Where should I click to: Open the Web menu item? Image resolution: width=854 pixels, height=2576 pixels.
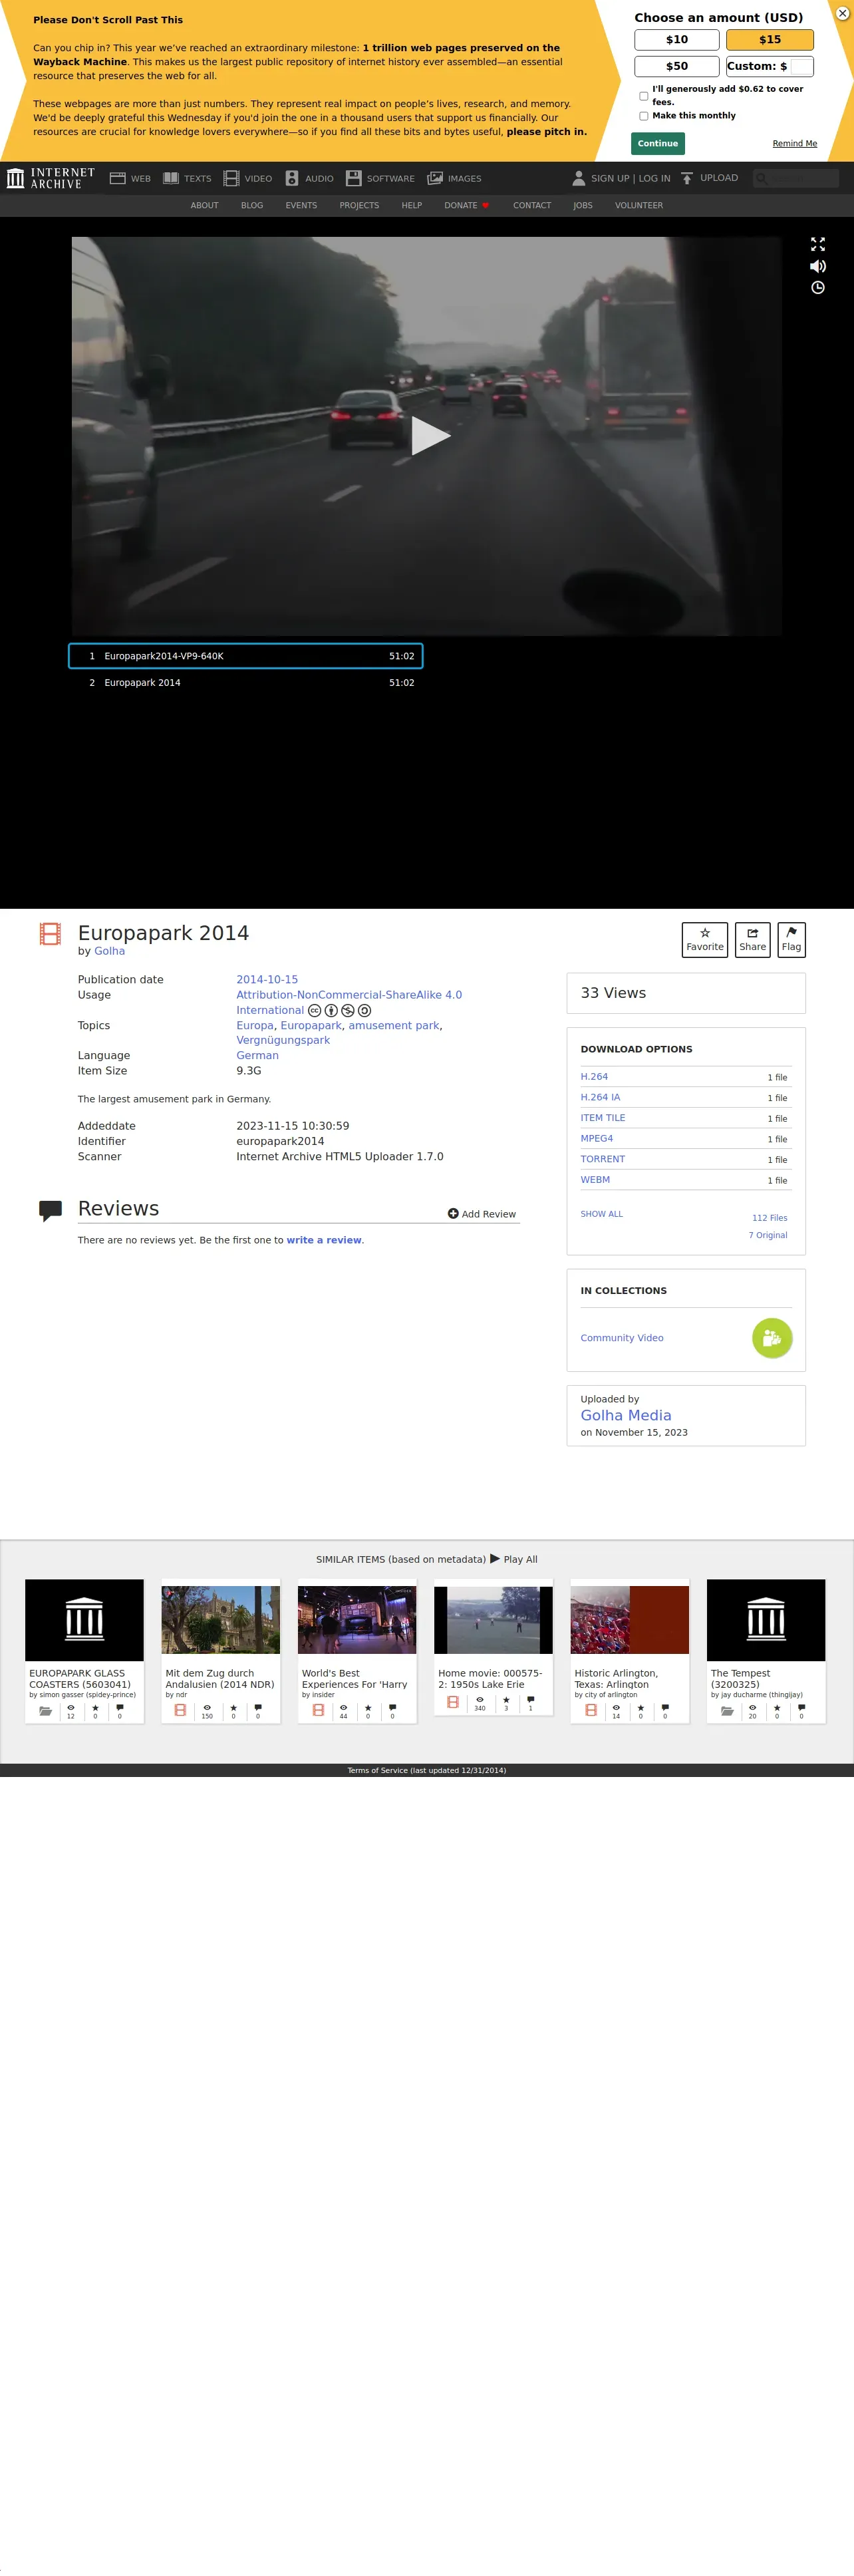(130, 178)
